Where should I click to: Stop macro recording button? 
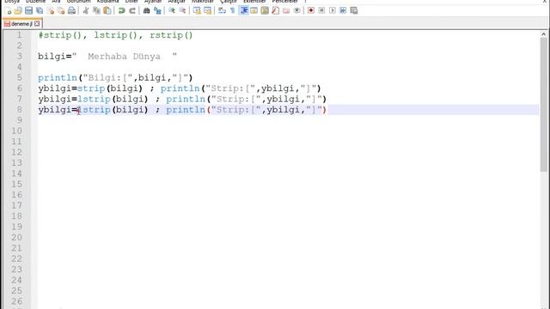(x=321, y=10)
